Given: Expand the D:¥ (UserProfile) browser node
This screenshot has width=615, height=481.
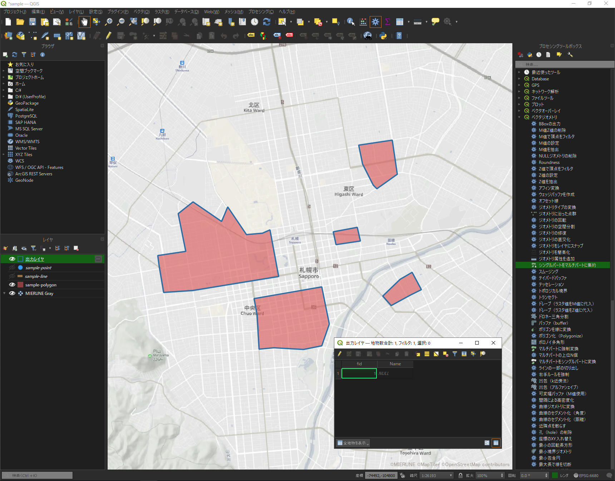Looking at the screenshot, I should click(x=4, y=96).
